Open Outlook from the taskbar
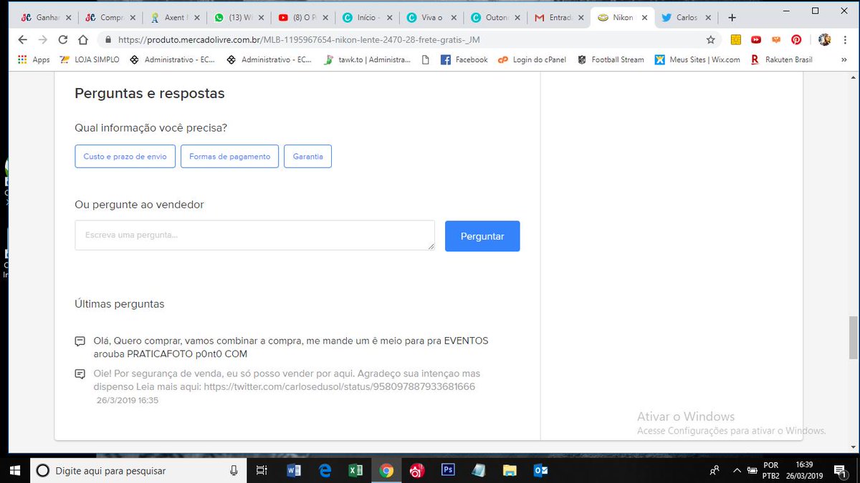 click(540, 470)
